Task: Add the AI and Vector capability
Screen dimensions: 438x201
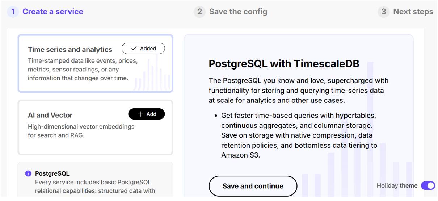Action: [147, 114]
